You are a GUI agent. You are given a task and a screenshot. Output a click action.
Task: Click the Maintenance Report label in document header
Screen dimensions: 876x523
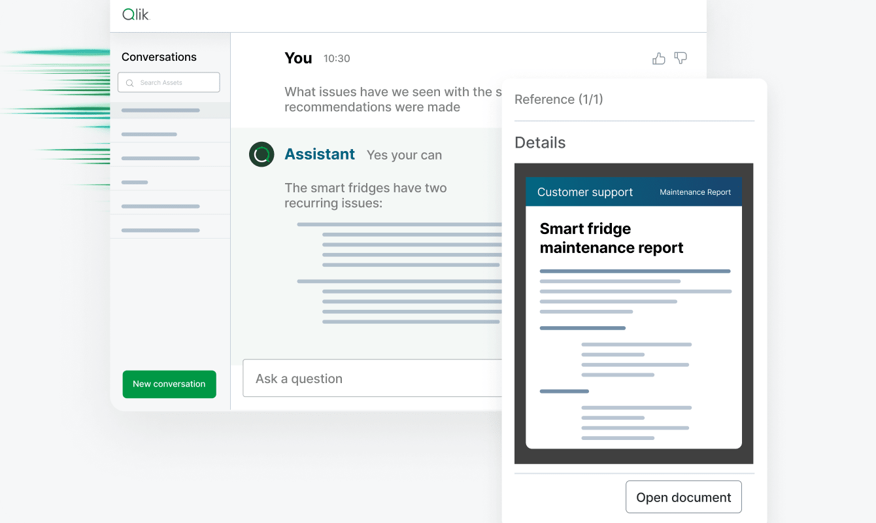(x=695, y=192)
